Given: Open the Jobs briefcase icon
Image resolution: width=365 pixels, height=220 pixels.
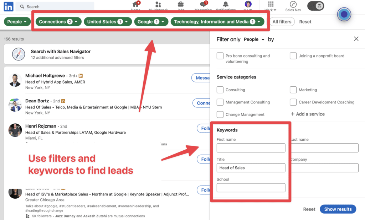Looking at the screenshot, I should coord(181,4).
